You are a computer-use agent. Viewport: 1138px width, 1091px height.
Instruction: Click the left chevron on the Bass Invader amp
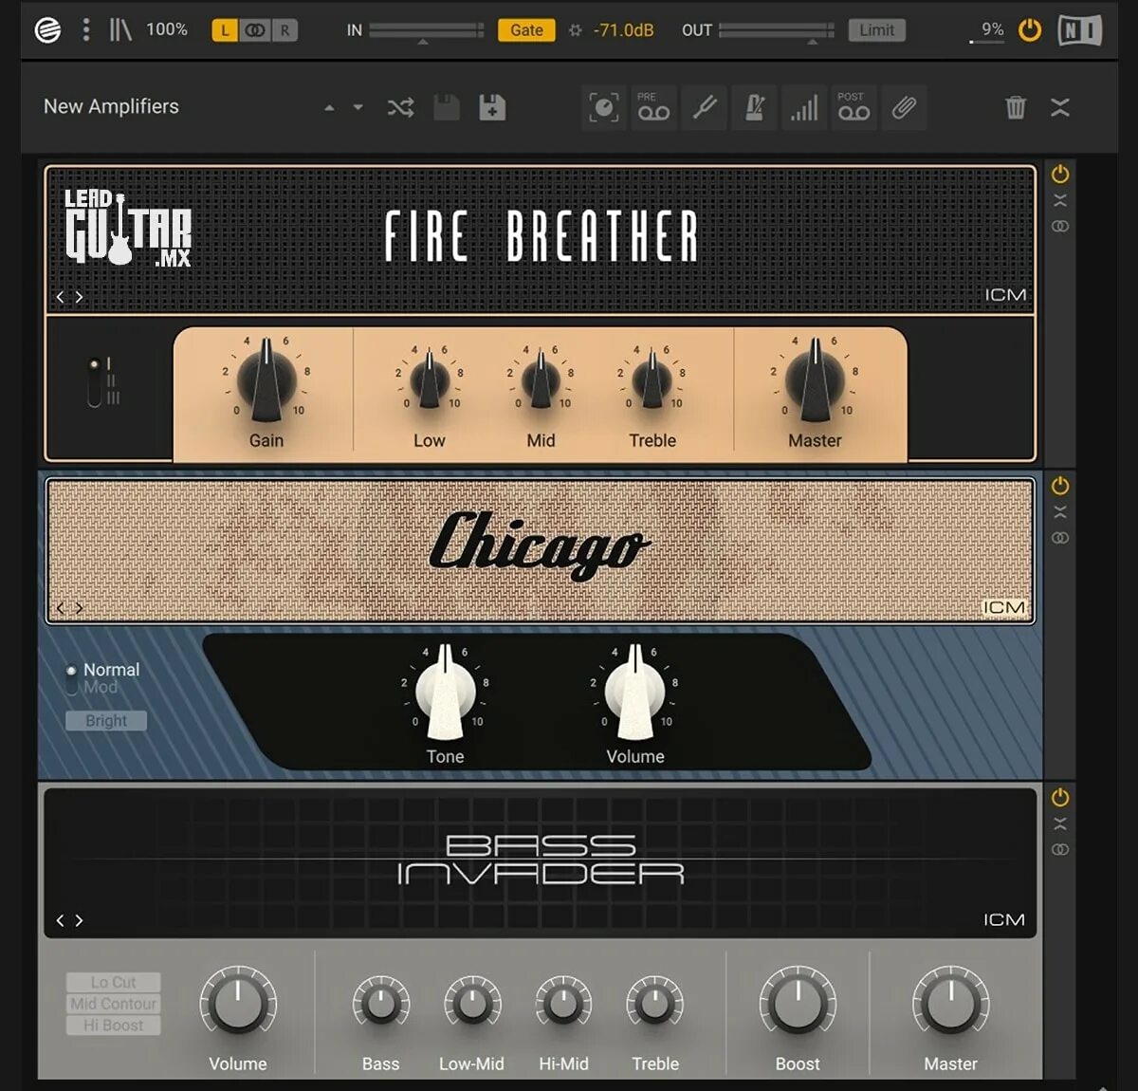tap(61, 920)
